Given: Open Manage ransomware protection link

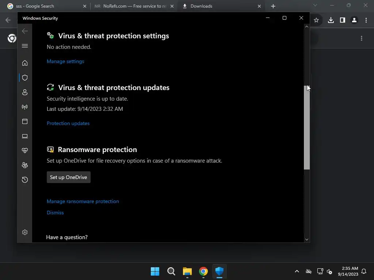Looking at the screenshot, I should coord(83,201).
